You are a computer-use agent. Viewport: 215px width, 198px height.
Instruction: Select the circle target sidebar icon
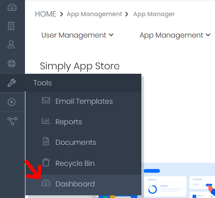(12, 102)
